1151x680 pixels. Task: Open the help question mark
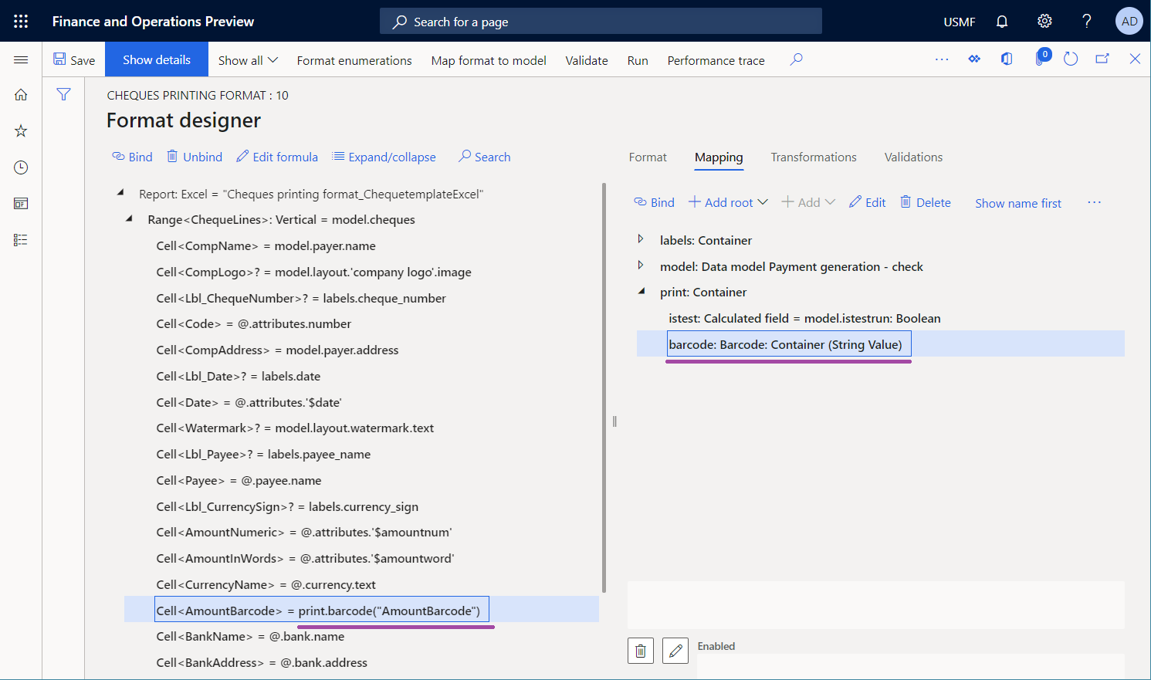[1087, 21]
